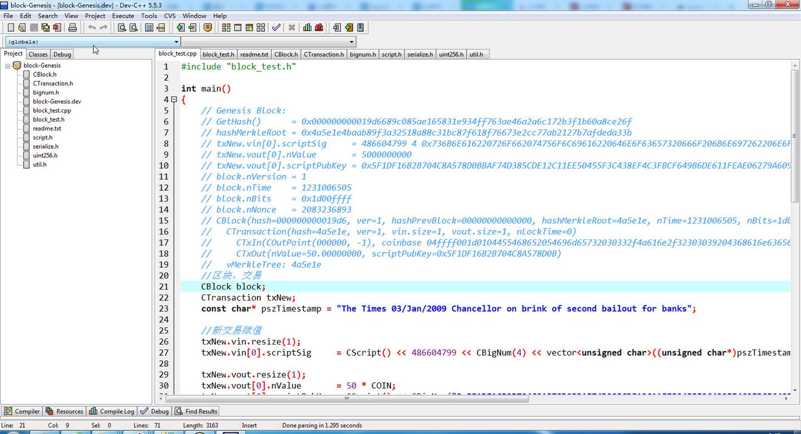Run the program from toolbar
This screenshot has width=801, height=434.
(238, 27)
